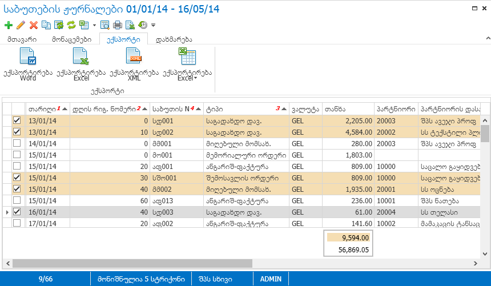Click the copy document icon
Image resolution: width=491 pixels, height=286 pixels.
coord(46,25)
